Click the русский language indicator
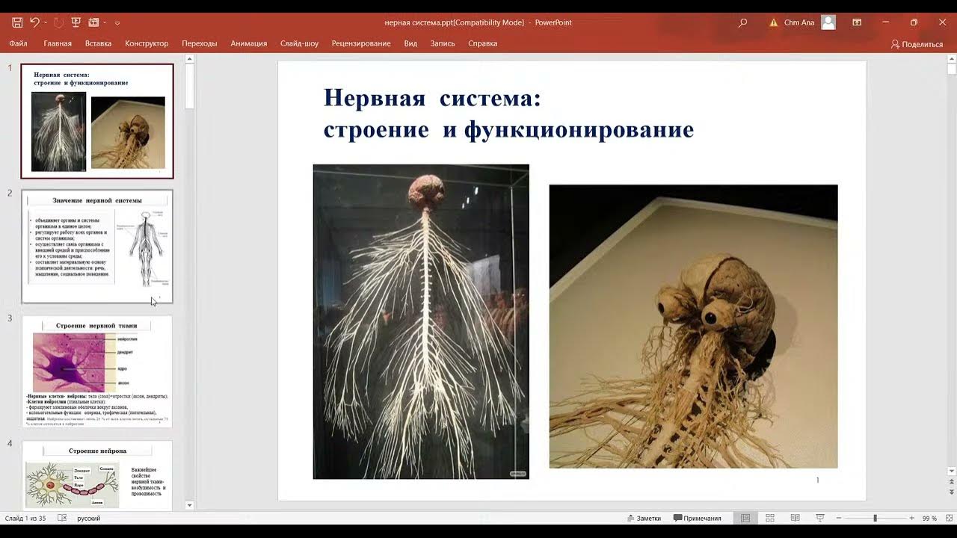 click(x=88, y=518)
